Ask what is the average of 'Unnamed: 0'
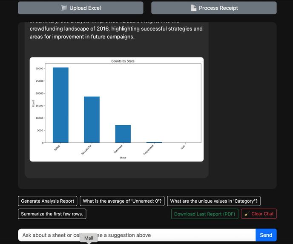The height and width of the screenshot is (244, 293). coord(122,201)
